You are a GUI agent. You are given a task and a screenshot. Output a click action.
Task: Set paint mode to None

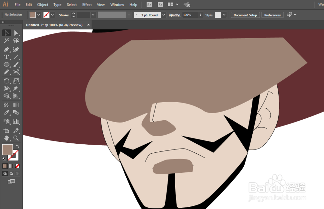[x=17, y=166]
